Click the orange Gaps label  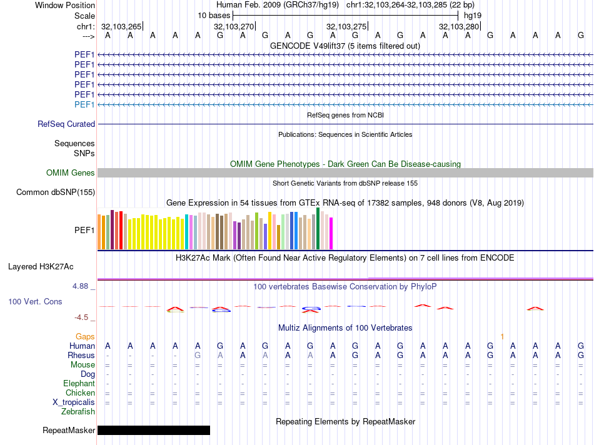85,336
